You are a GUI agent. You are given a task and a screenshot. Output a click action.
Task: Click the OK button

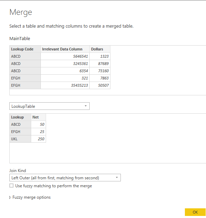click(195, 212)
